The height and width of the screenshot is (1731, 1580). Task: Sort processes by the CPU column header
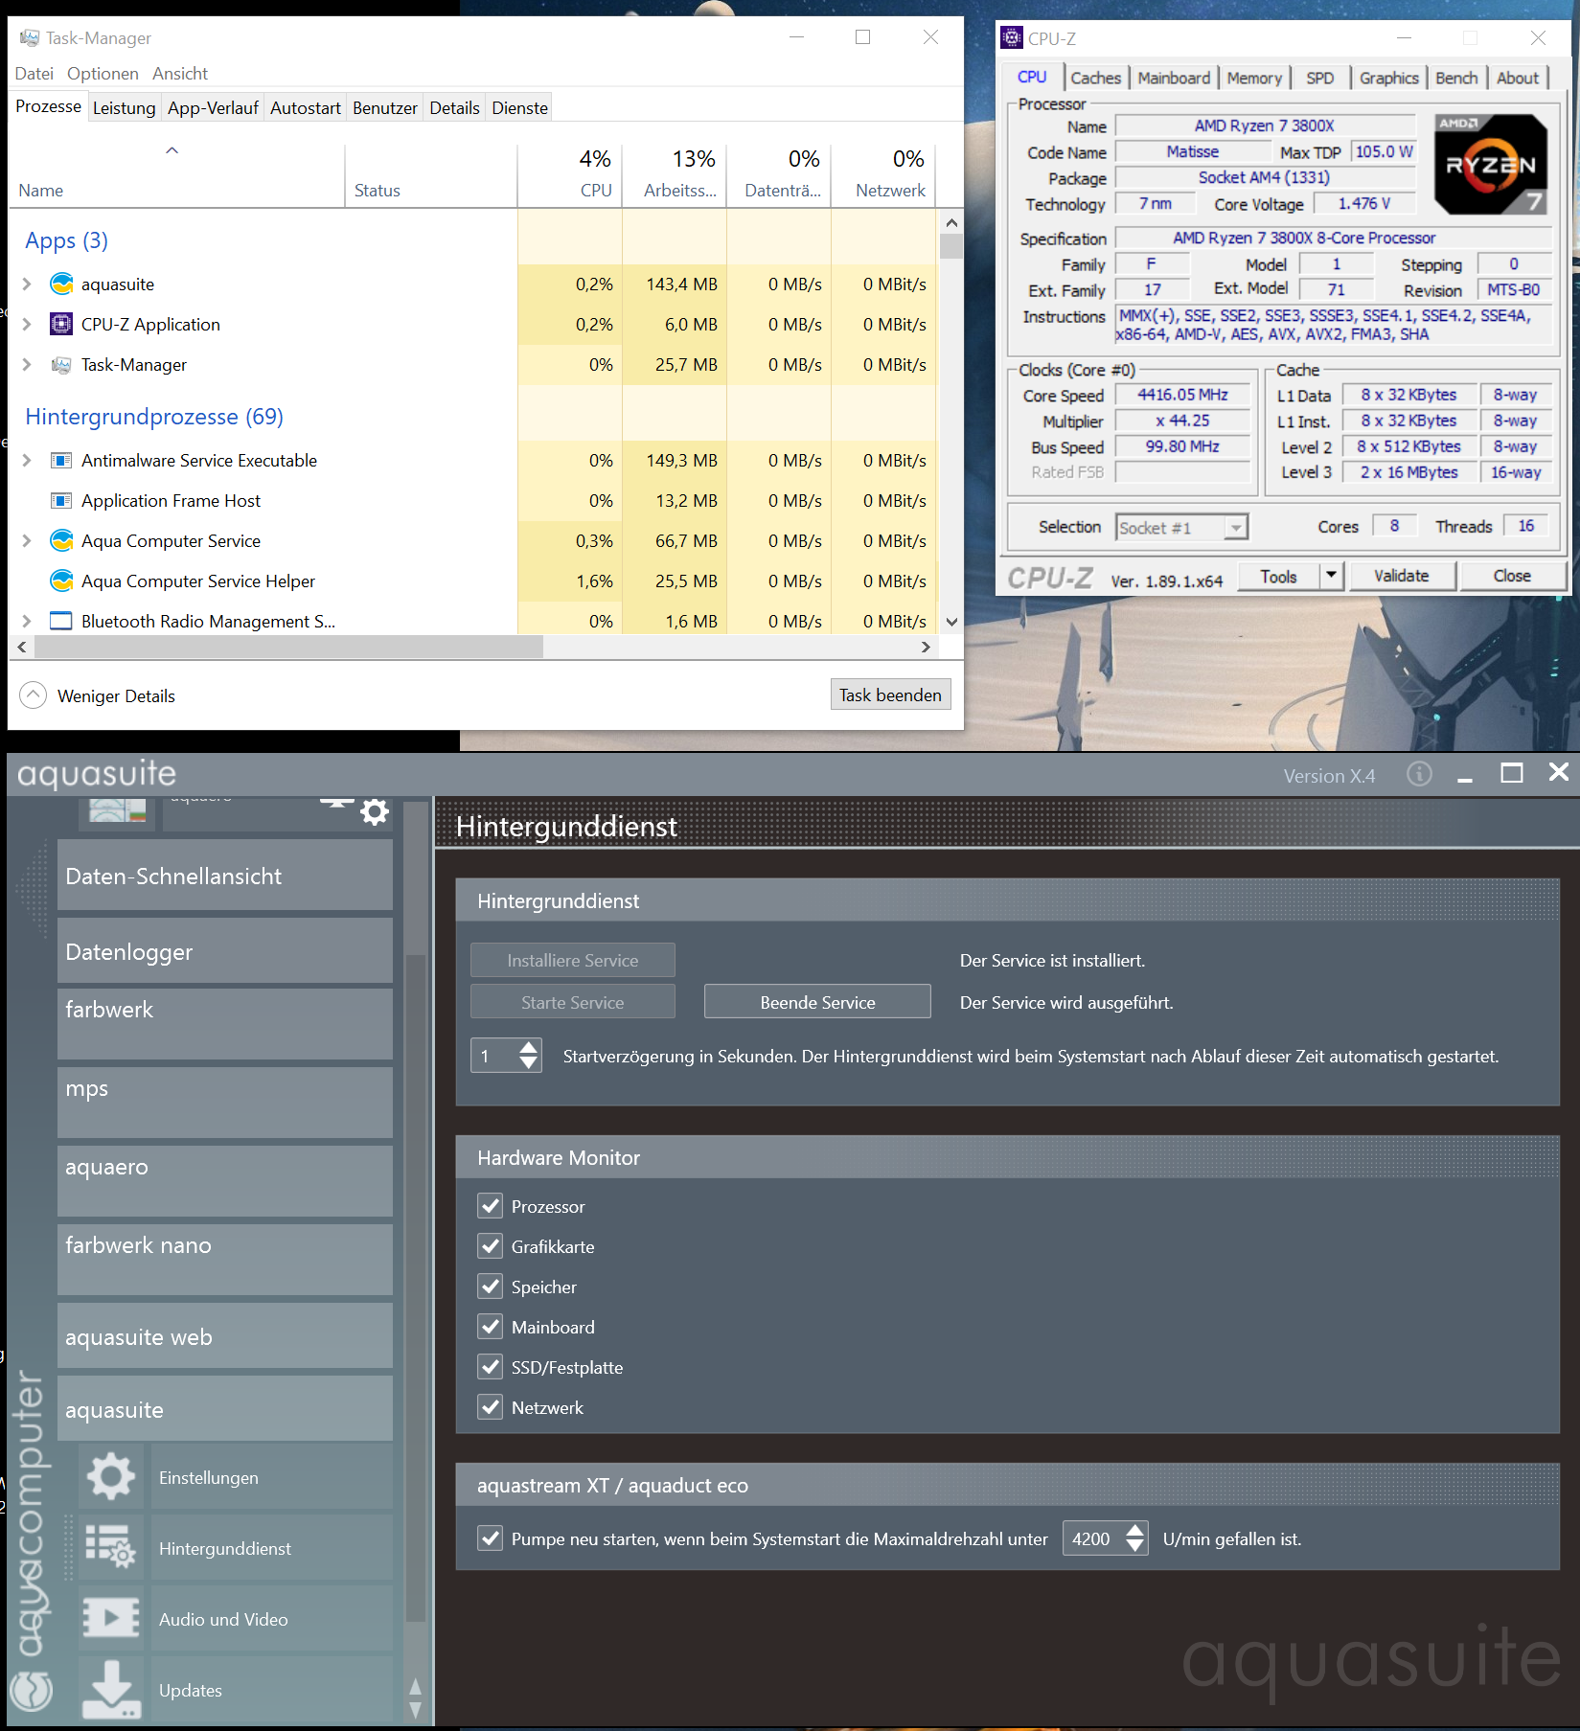pyautogui.click(x=570, y=173)
